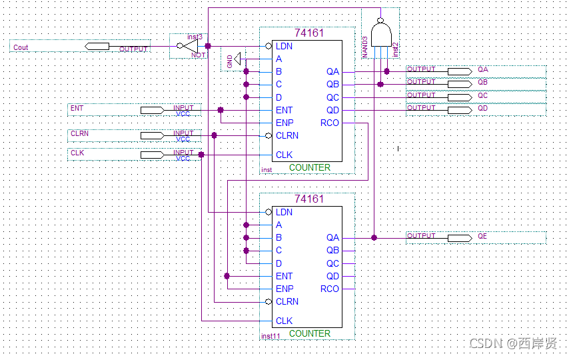
Task: Select the CLRN input pin symbol
Action: (152, 136)
